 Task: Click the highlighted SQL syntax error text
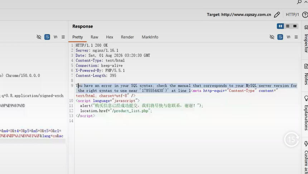point(186,88)
